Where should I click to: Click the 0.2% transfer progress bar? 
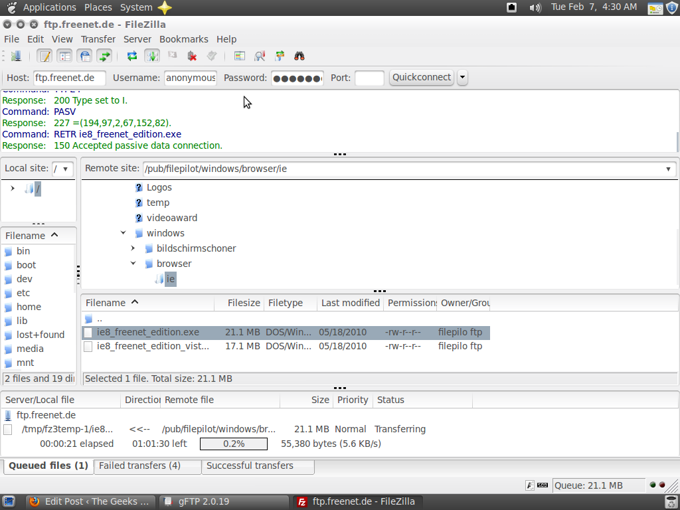point(234,444)
